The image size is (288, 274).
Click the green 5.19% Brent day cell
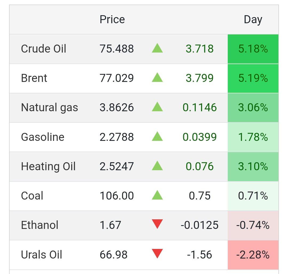tap(253, 78)
